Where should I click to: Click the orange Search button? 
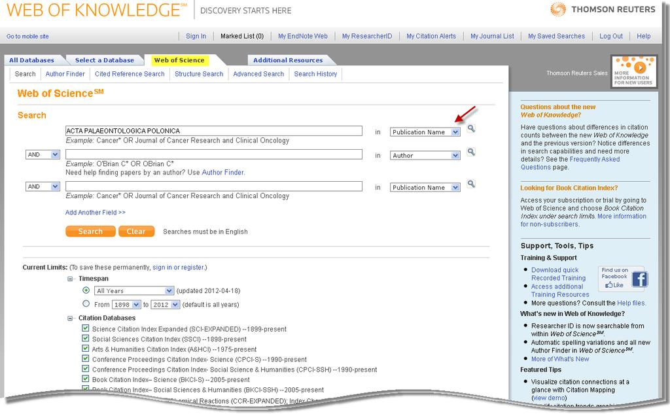[90, 231]
